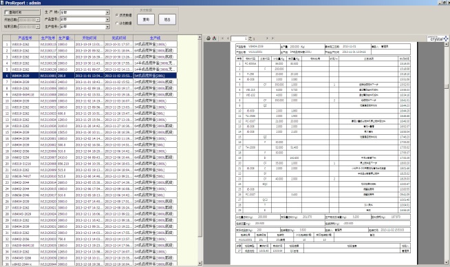Go to the first report page
Screen dimensions: 450x267
222,38
